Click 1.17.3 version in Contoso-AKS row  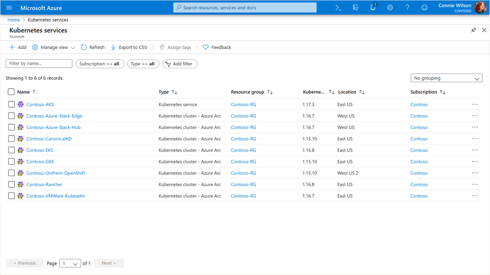tap(309, 105)
